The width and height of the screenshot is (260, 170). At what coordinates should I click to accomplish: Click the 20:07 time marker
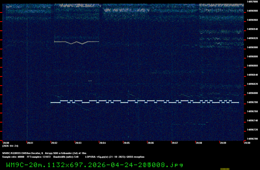click(x=175, y=143)
